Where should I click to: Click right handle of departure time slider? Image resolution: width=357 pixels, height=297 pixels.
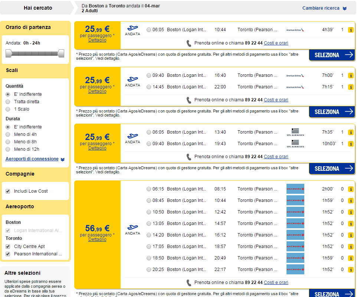(x=61, y=53)
